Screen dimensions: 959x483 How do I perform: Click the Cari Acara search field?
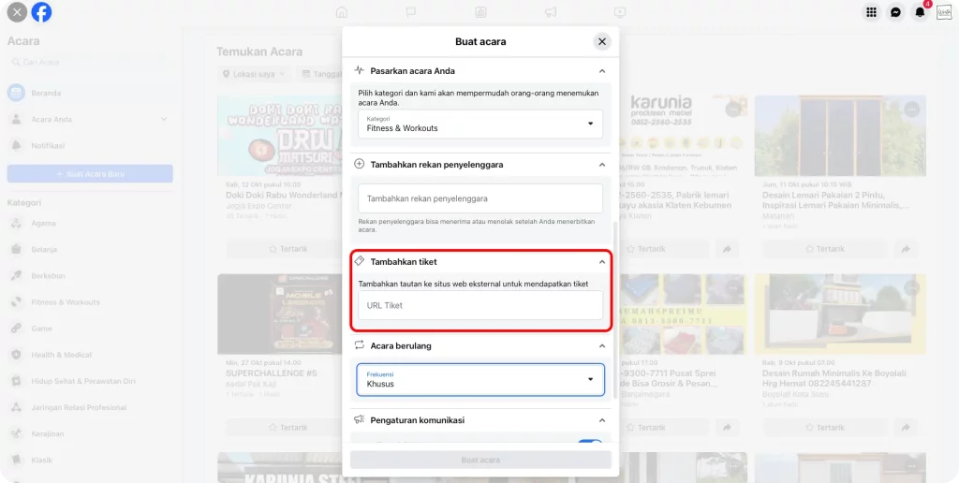[x=91, y=63]
